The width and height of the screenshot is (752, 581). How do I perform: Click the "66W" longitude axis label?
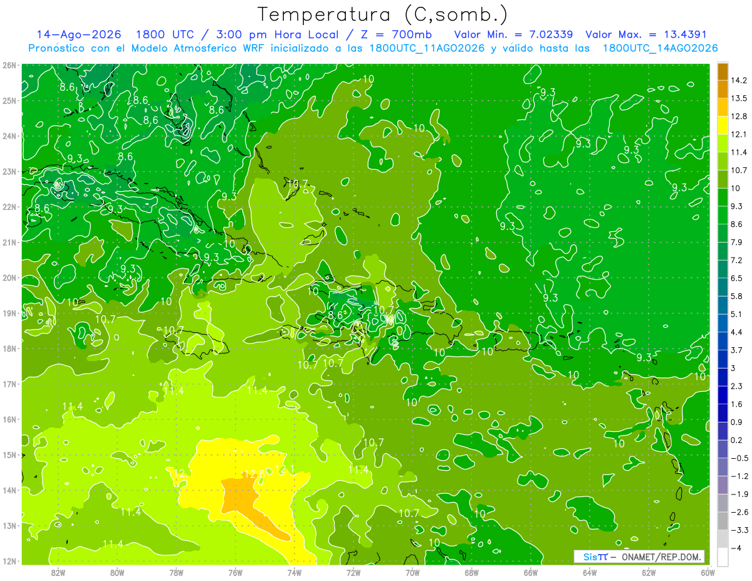[x=531, y=572]
